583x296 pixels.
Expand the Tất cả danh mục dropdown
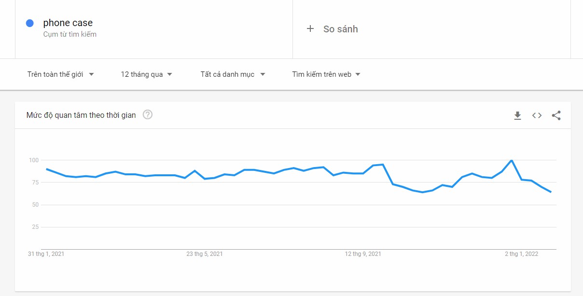point(233,74)
